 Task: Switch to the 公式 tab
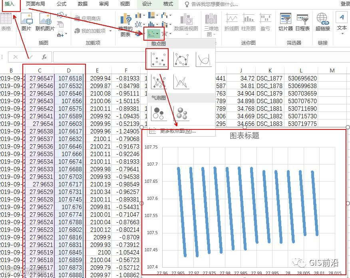coord(62,4)
